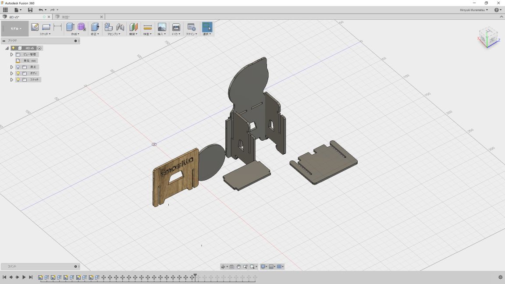Click the Look At icon

[x=231, y=266]
